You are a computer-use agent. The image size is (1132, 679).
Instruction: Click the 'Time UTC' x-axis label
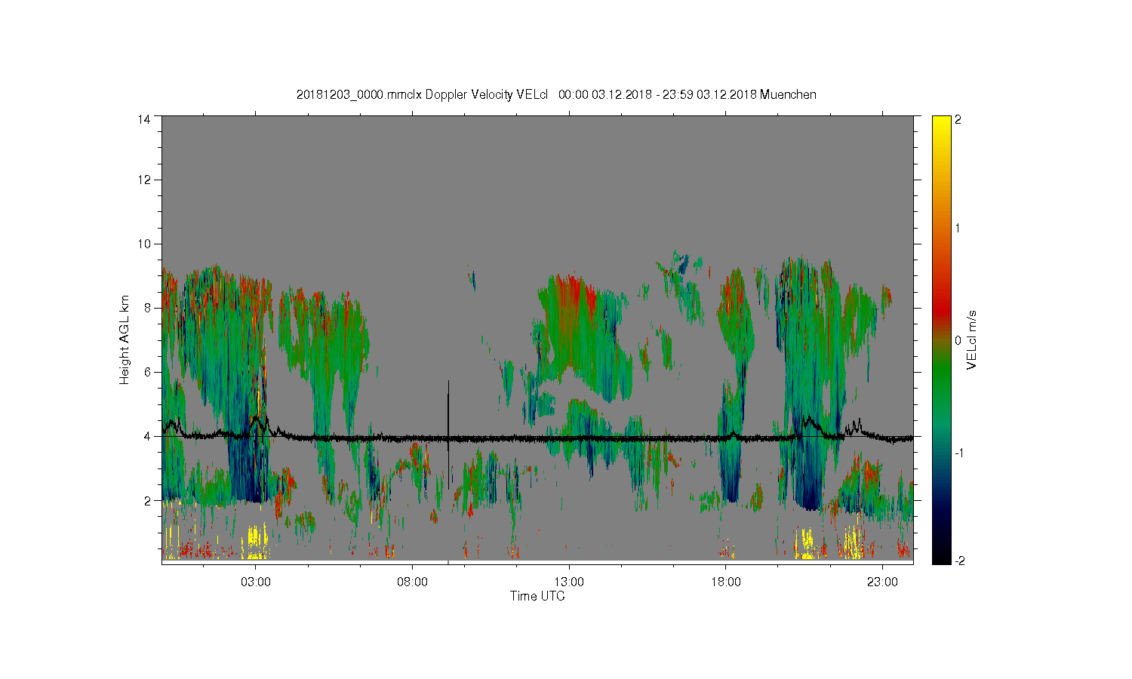[537, 596]
